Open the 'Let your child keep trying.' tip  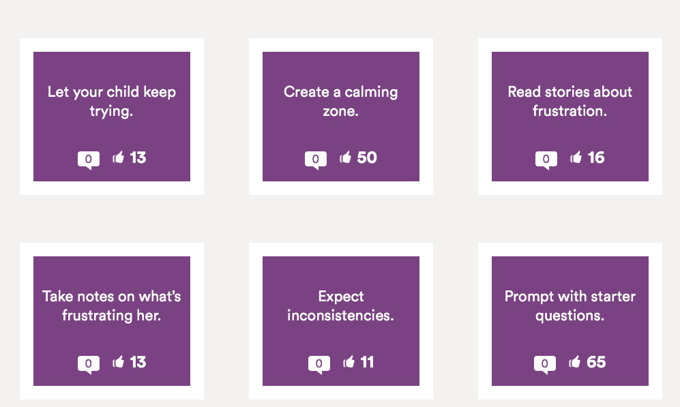(x=111, y=102)
